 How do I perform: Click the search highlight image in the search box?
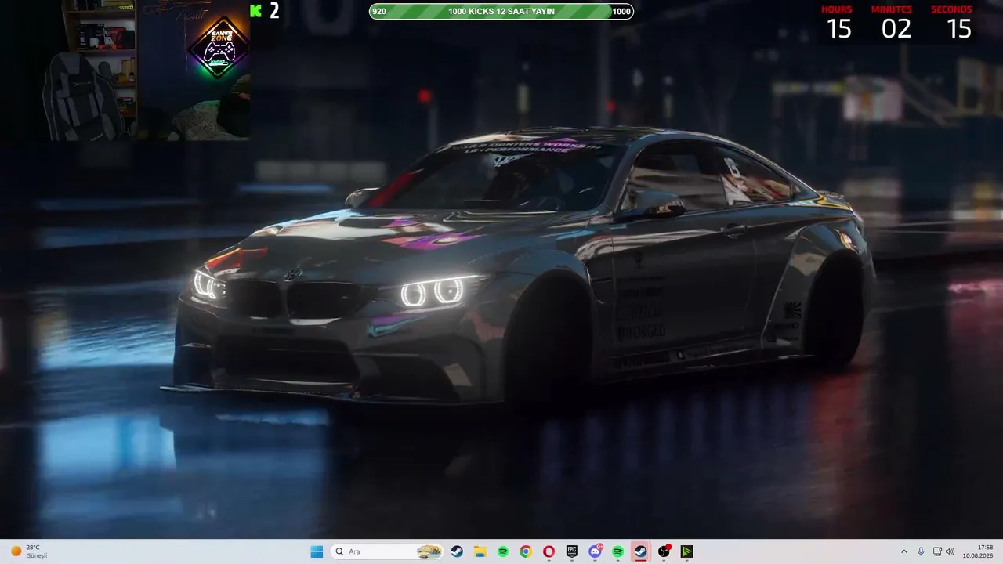429,551
